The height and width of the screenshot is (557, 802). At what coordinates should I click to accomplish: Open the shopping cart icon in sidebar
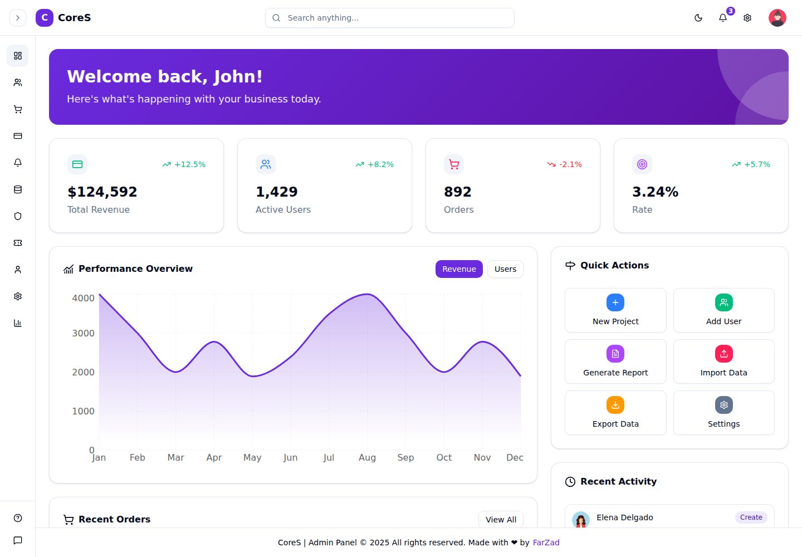pyautogui.click(x=18, y=109)
